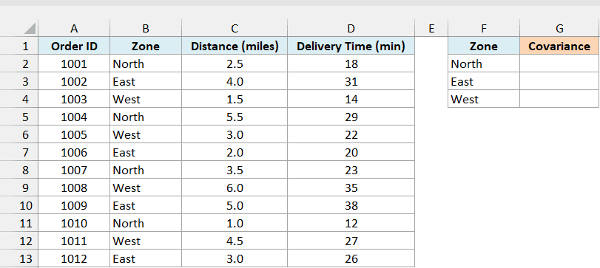The height and width of the screenshot is (268, 600).
Task: Click the distance value 5.0
Action: tap(235, 205)
